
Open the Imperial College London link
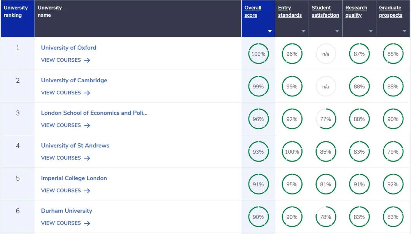74,178
